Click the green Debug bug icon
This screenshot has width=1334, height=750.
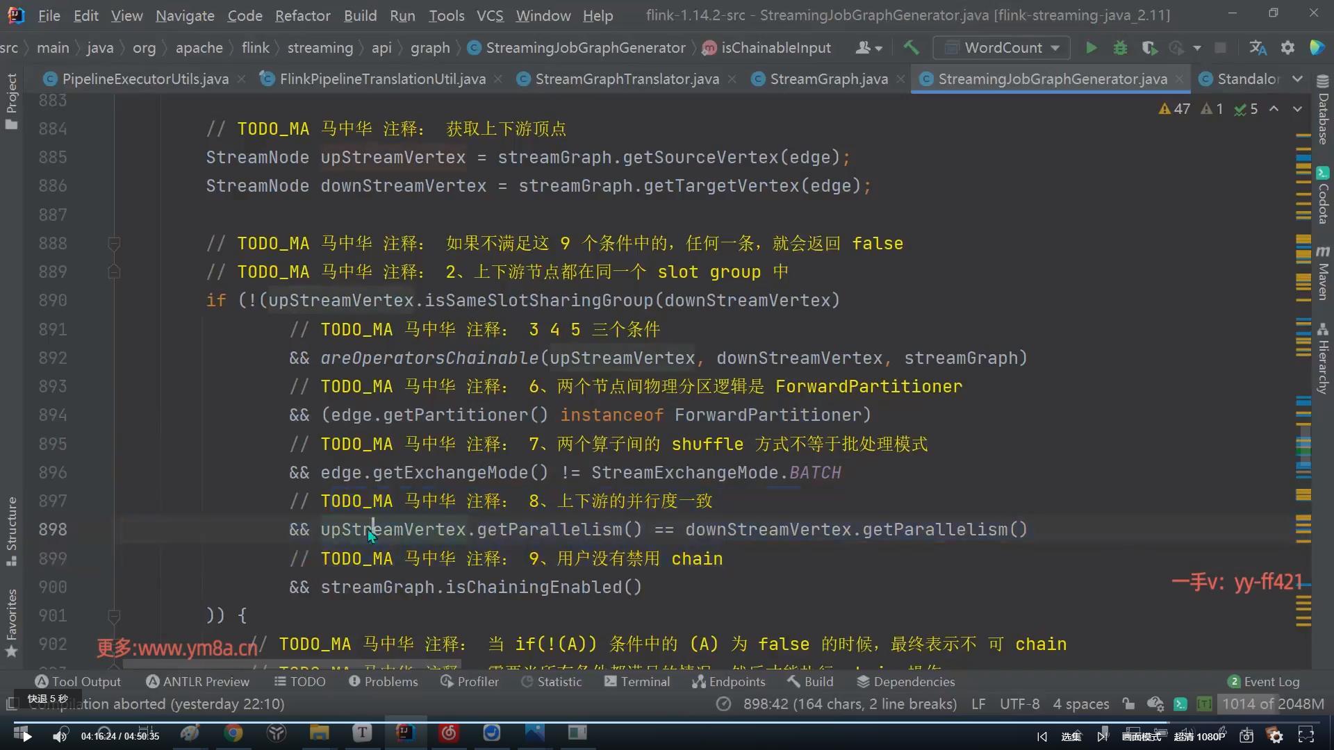[x=1120, y=48]
